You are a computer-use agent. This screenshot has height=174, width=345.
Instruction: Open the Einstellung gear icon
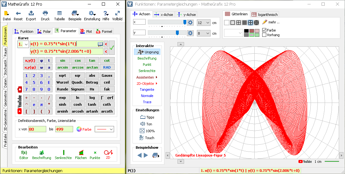pos(92,13)
